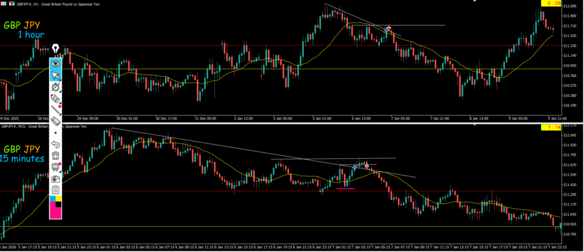
Task: Click the red grid icon in H1 chart header
Action: (11, 3)
